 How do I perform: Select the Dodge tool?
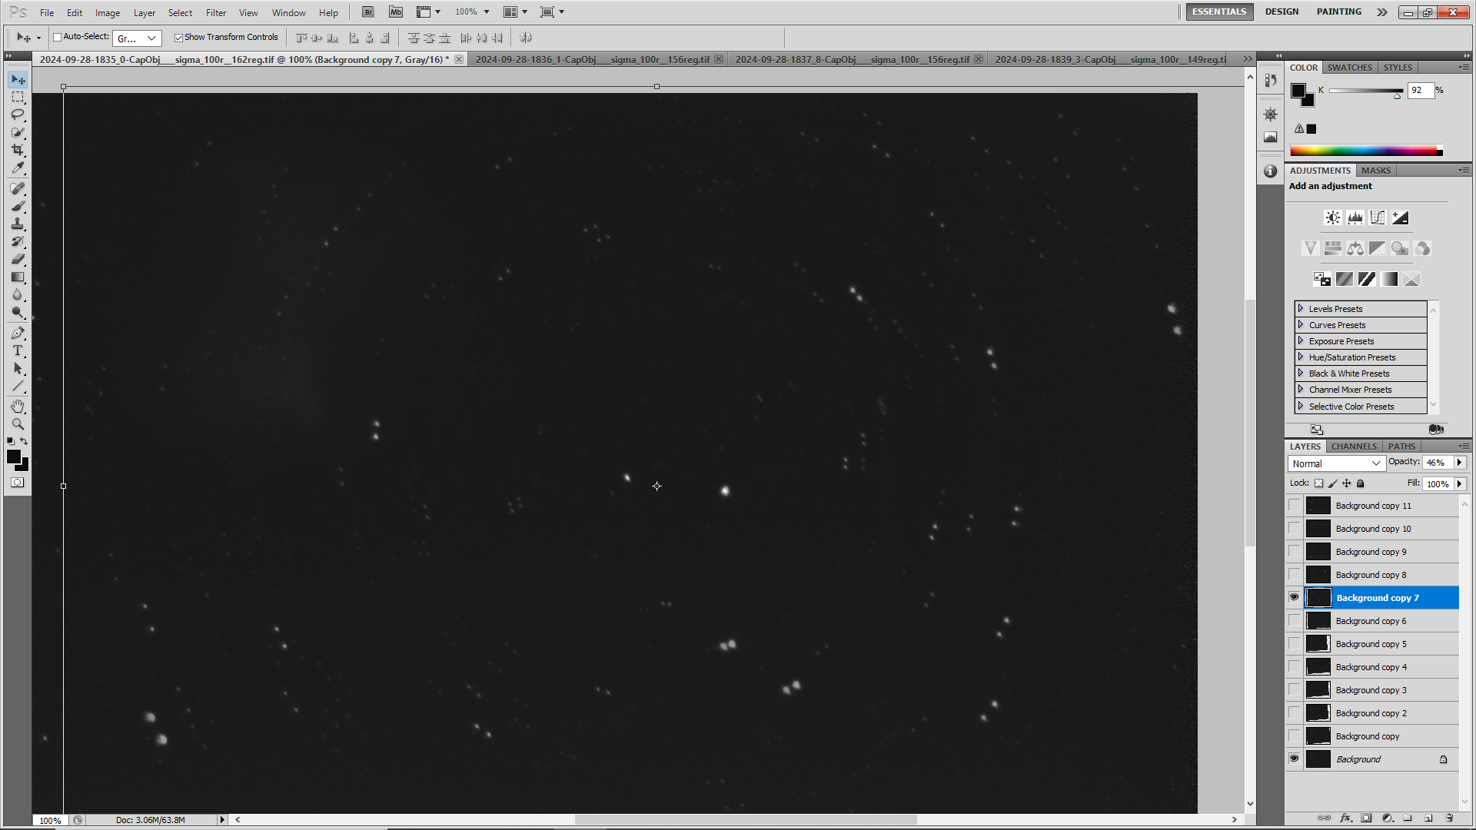18,312
